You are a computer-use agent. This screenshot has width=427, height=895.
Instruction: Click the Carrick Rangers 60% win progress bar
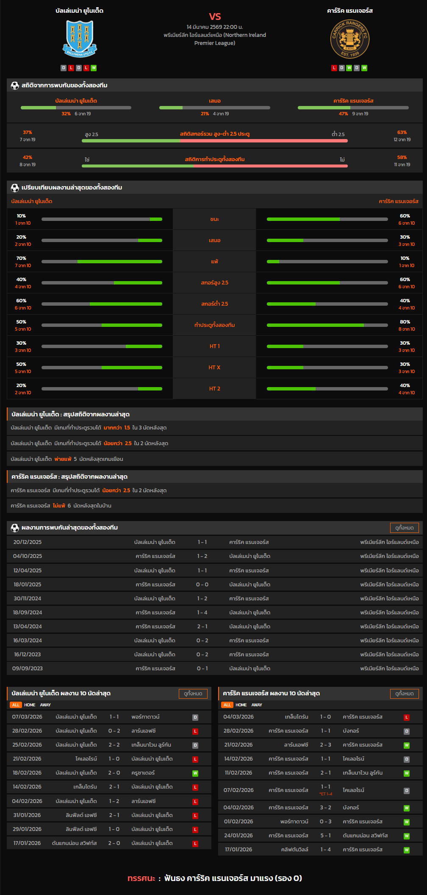[x=327, y=219]
